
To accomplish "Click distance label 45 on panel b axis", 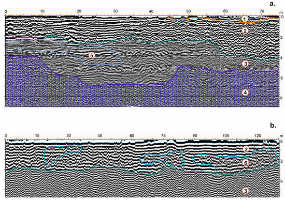I will pyautogui.click(x=100, y=135).
